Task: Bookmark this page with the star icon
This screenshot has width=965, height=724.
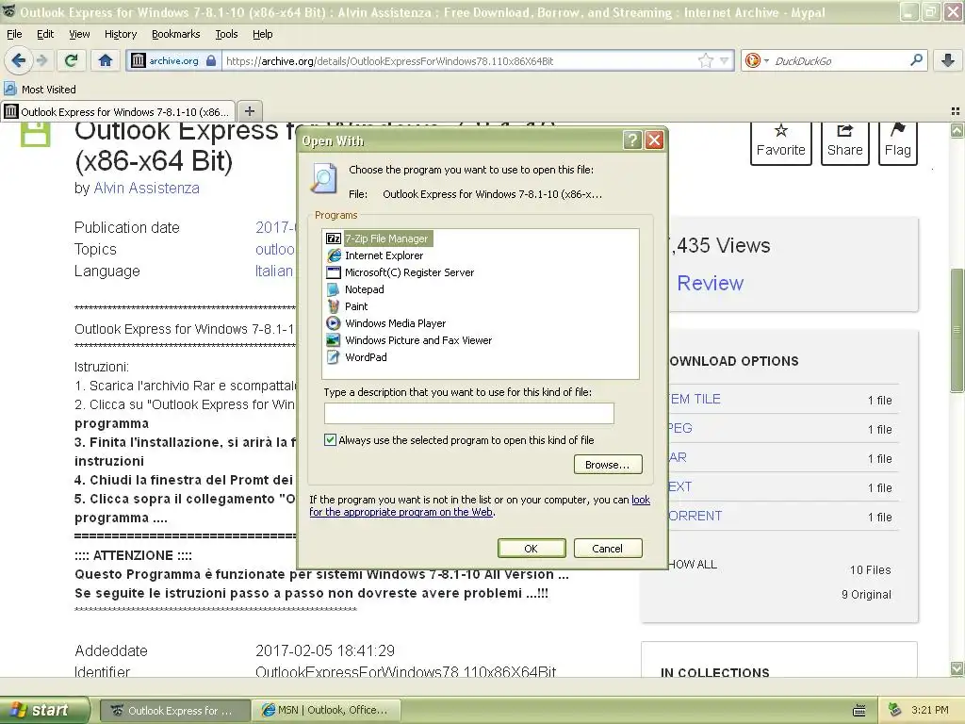Action: tap(705, 60)
